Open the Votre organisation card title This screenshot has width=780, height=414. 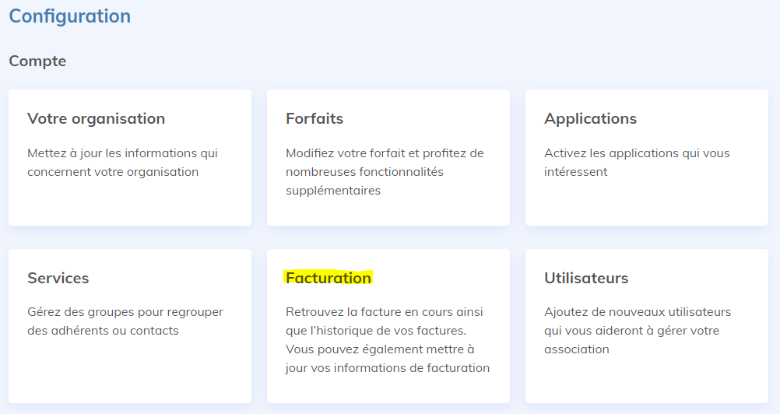pos(96,119)
